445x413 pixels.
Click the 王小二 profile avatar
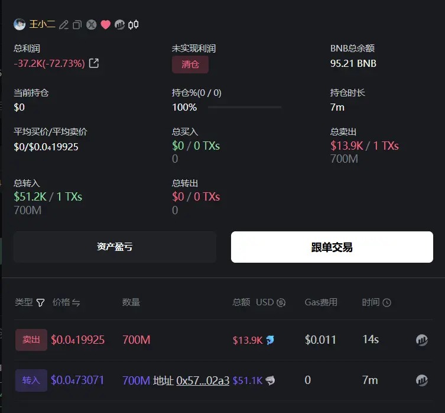point(20,24)
